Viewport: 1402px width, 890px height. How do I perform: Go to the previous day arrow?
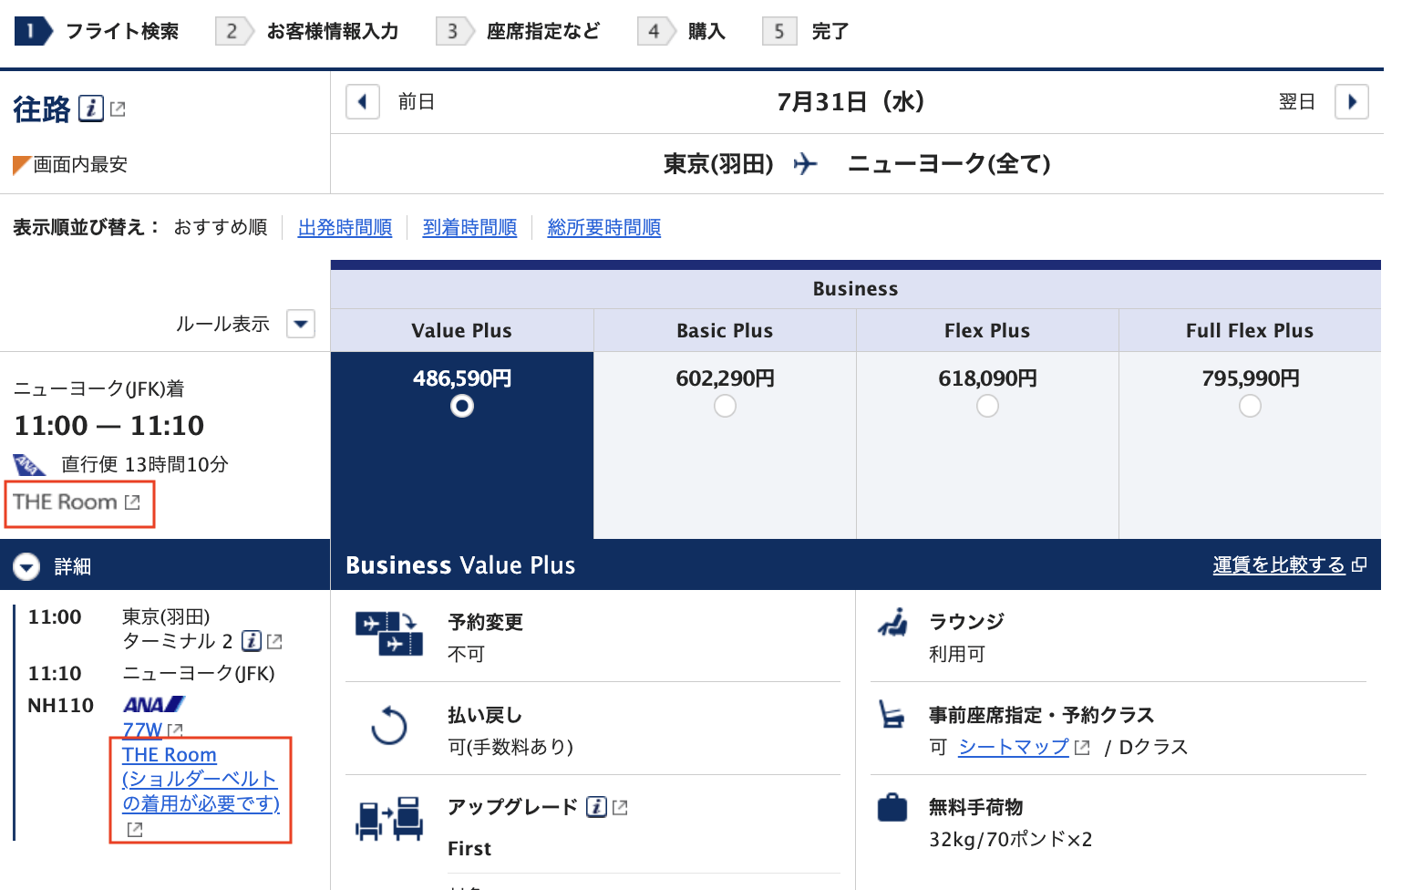pyautogui.click(x=363, y=101)
